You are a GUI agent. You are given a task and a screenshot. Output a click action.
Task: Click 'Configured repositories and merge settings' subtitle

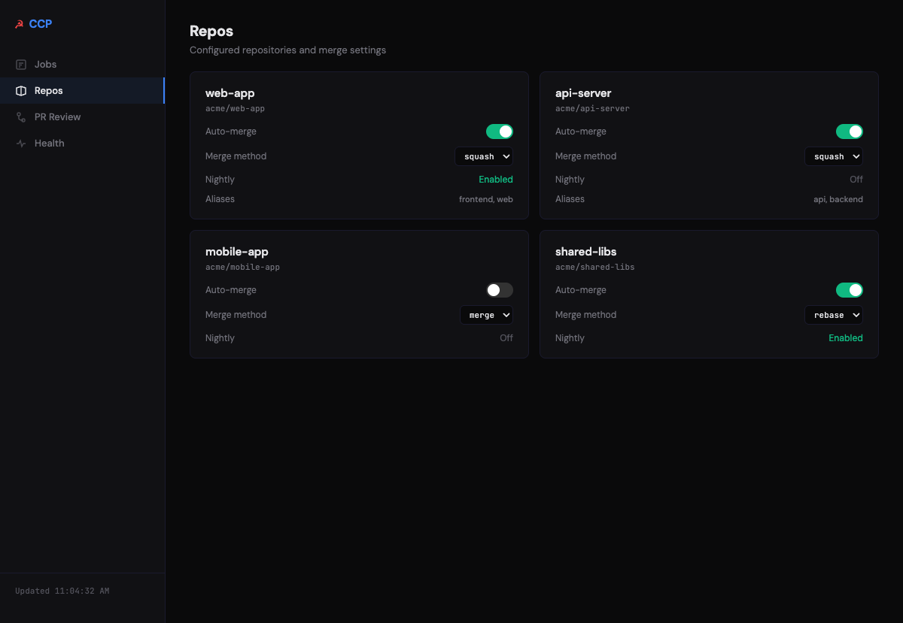click(287, 50)
